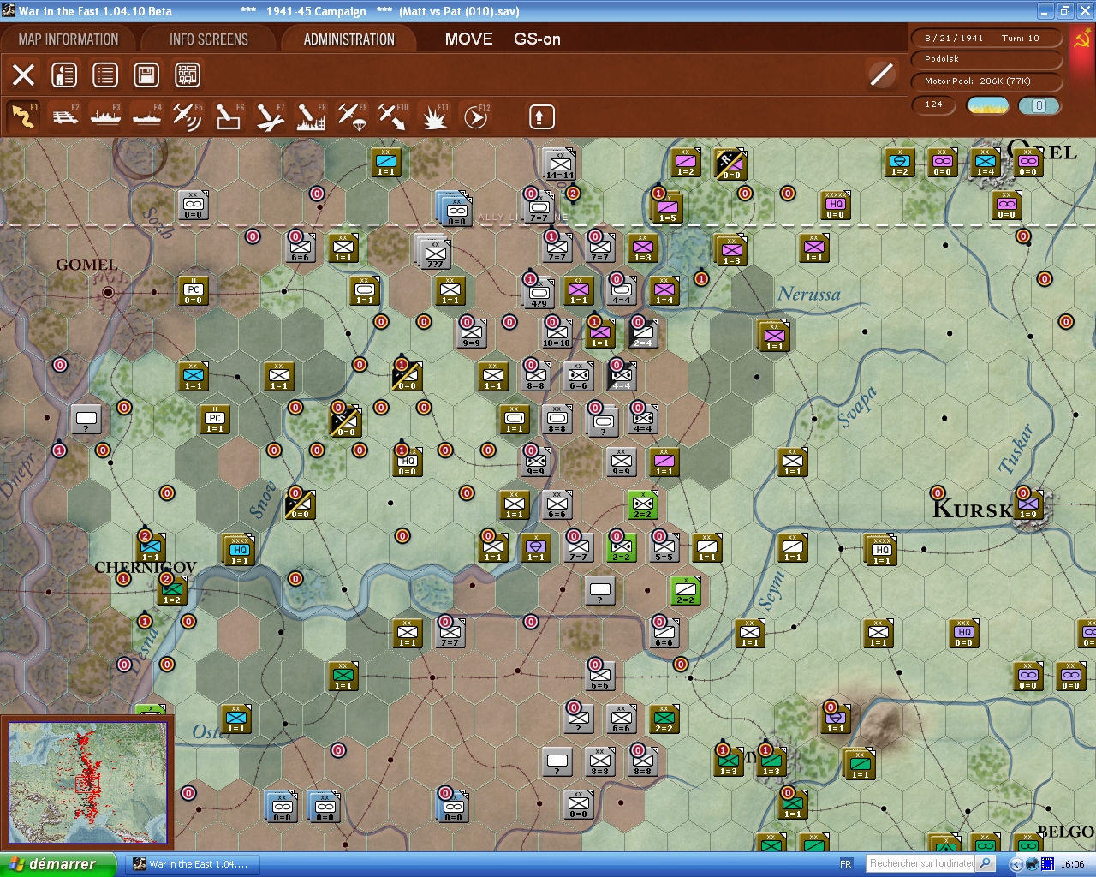Open the INFO SCREENS tab

point(209,39)
